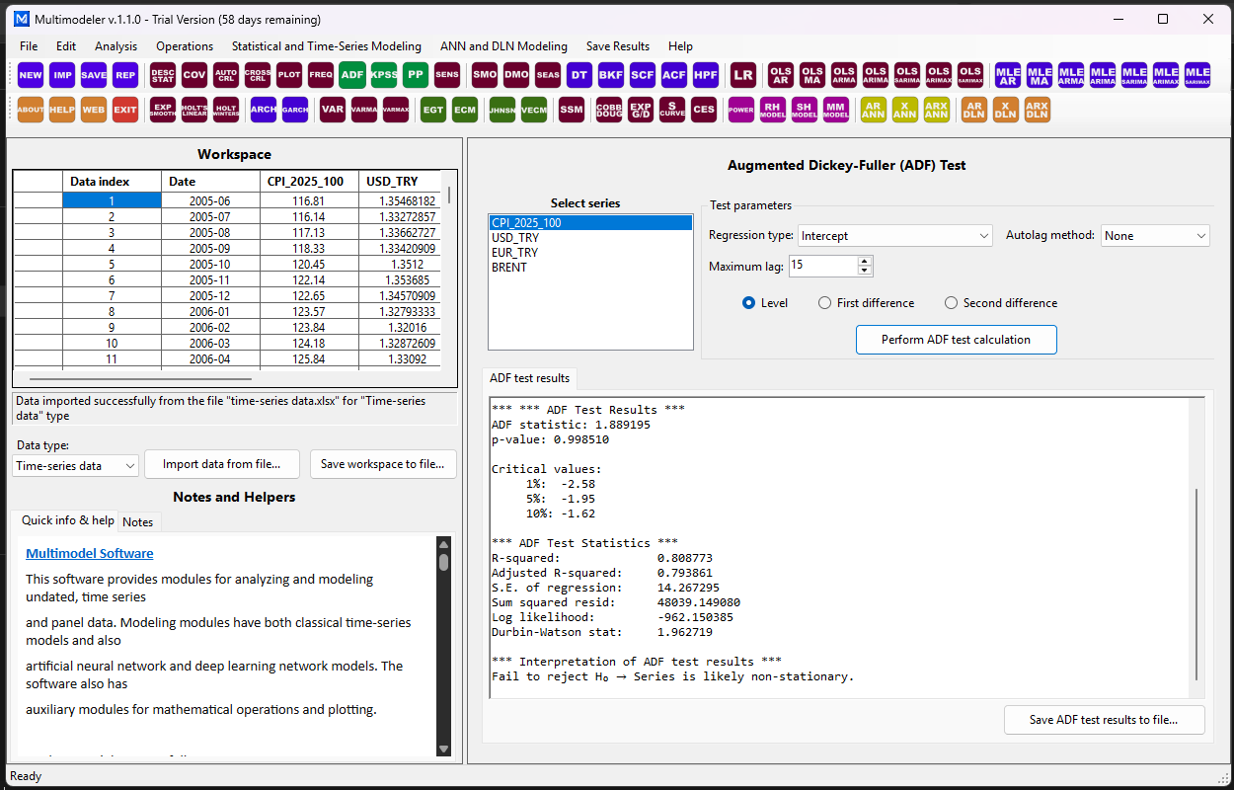
Task: Select BRENT in series list
Action: 590,268
